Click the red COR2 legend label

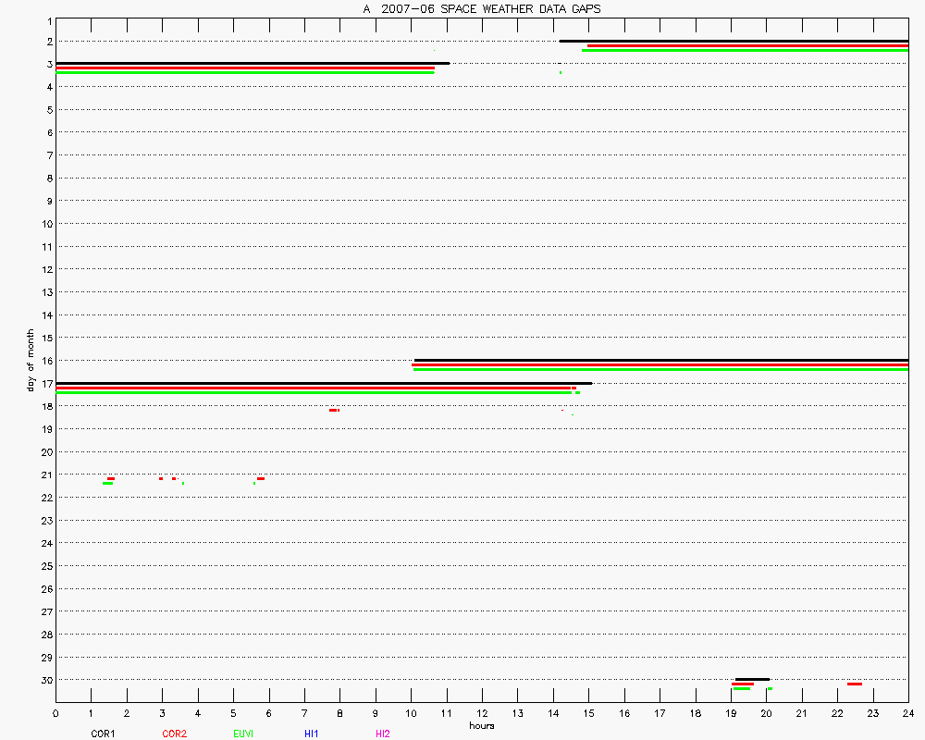tap(174, 734)
